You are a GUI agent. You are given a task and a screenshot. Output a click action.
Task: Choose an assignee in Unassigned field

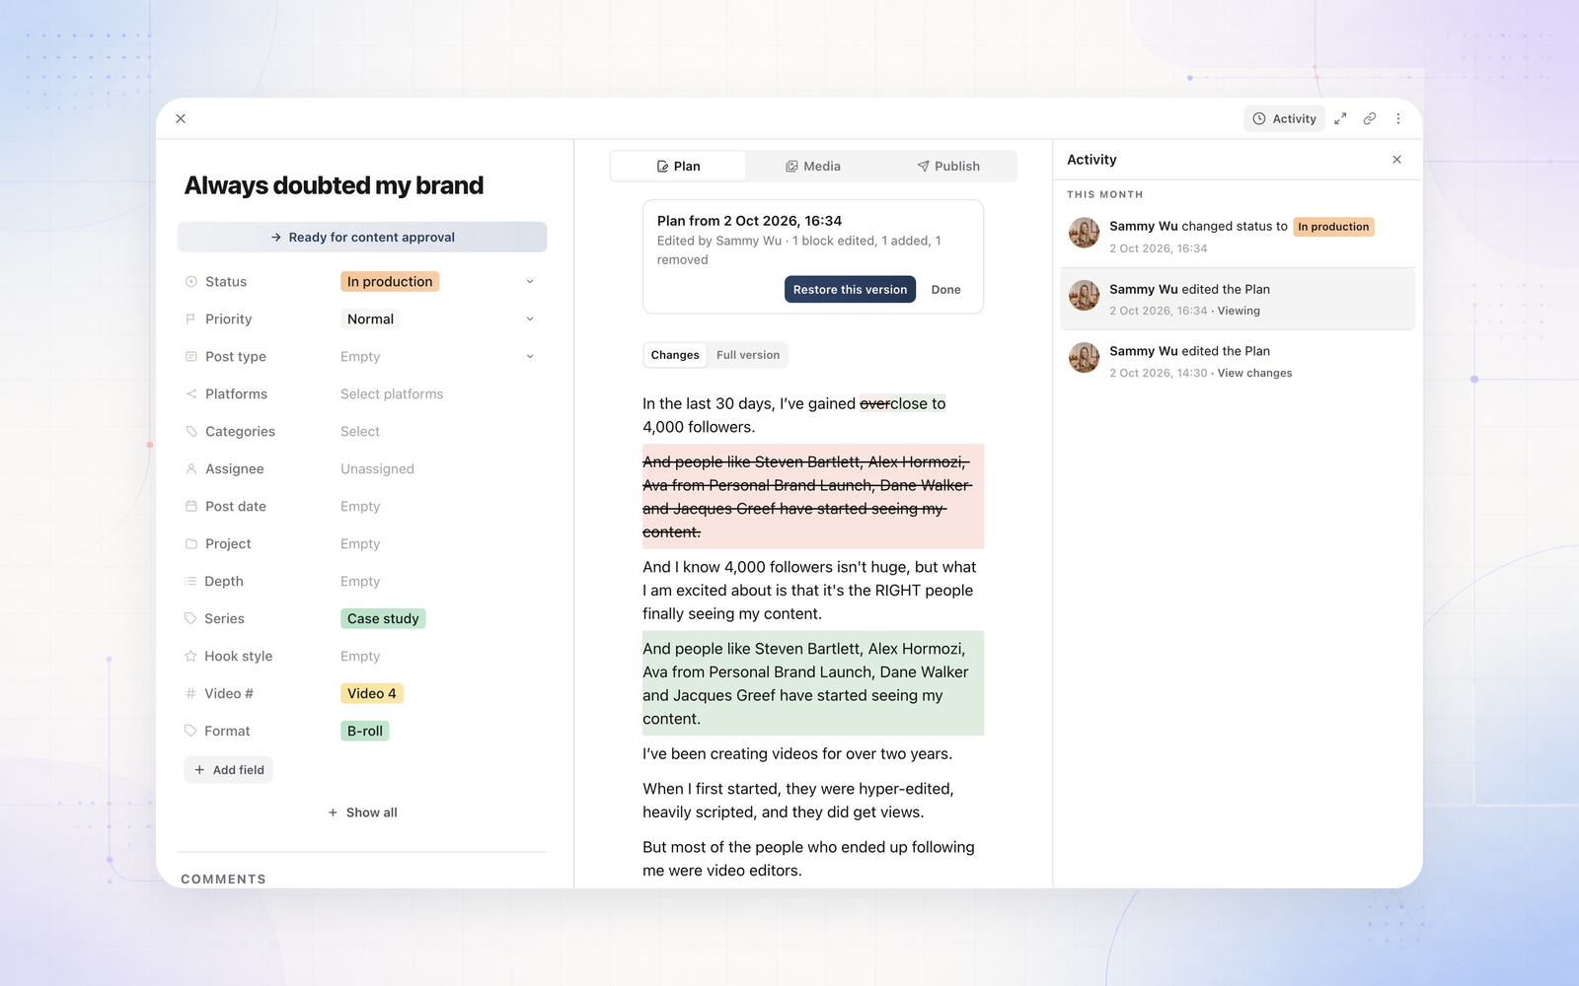[x=377, y=469]
